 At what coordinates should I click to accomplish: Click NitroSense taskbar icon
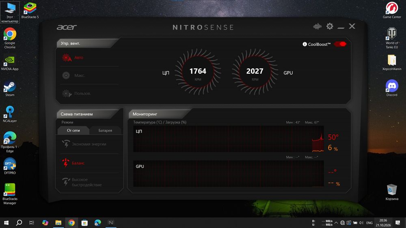[x=111, y=223]
